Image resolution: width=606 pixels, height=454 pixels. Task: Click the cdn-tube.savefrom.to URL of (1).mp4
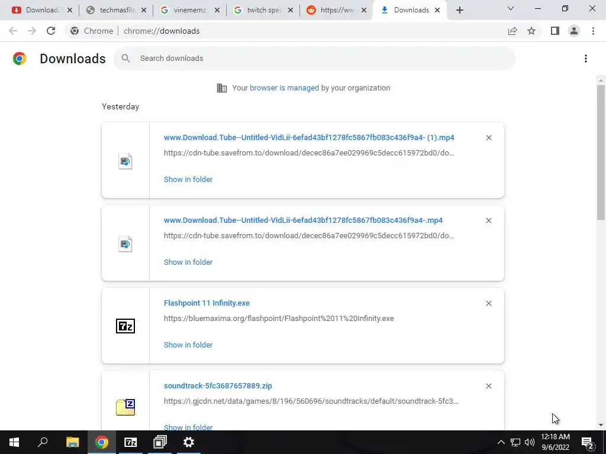(x=309, y=153)
